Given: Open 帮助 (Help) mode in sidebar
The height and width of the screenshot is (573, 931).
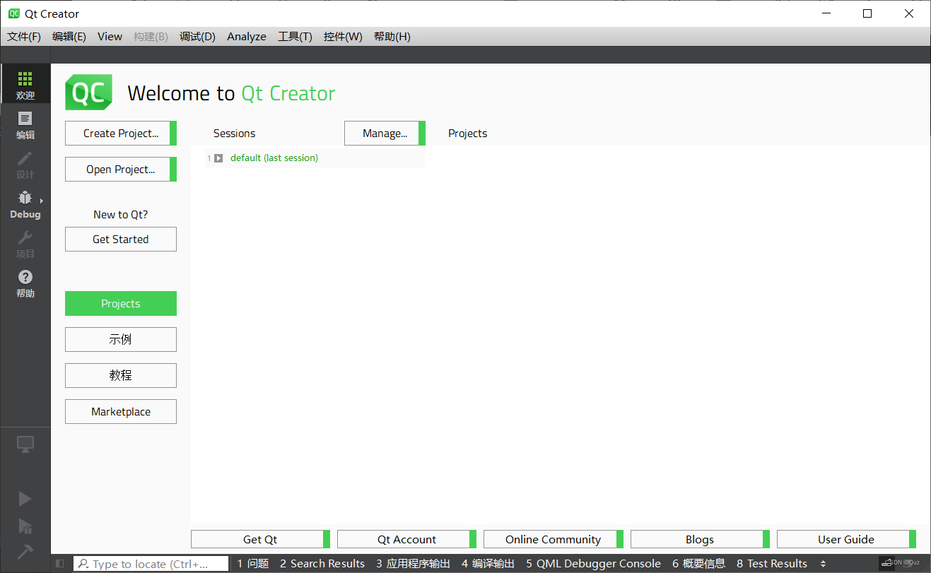Looking at the screenshot, I should click(x=25, y=283).
